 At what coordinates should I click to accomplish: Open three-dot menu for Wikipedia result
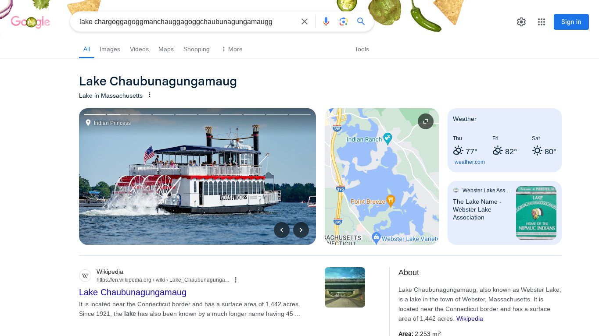pyautogui.click(x=236, y=280)
